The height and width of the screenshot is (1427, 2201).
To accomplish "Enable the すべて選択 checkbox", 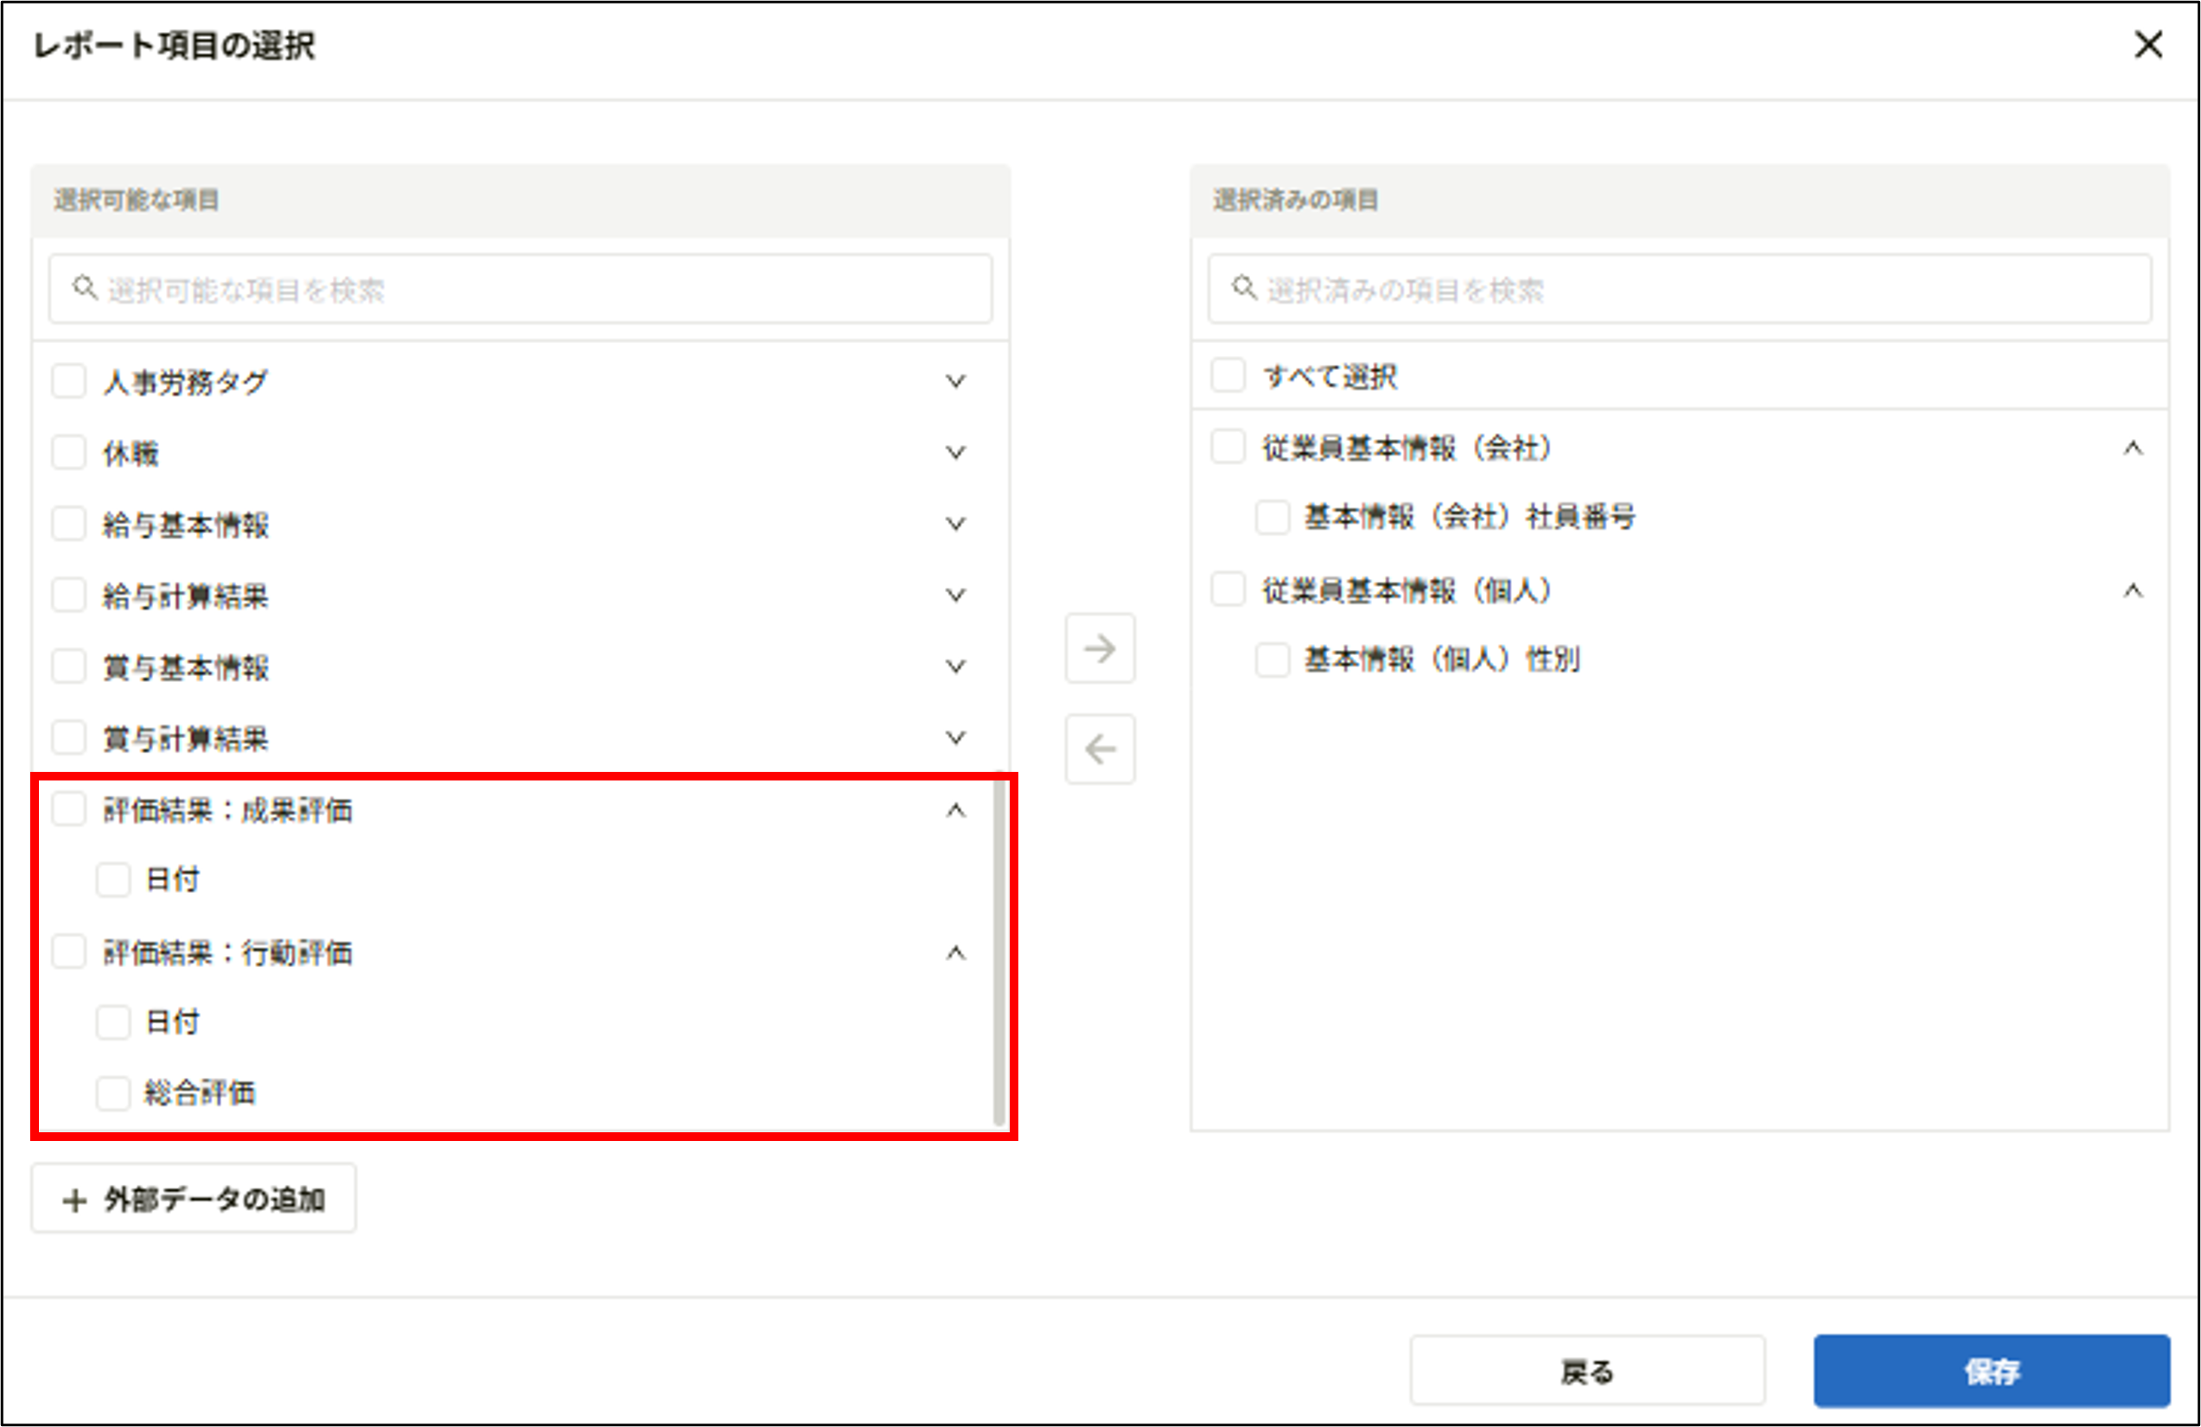I will click(1228, 374).
